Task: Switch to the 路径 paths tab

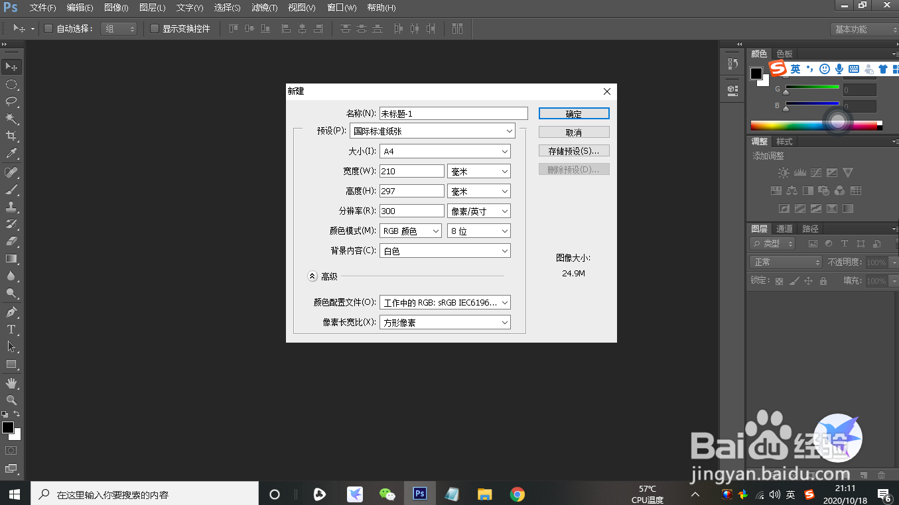Action: tap(811, 229)
